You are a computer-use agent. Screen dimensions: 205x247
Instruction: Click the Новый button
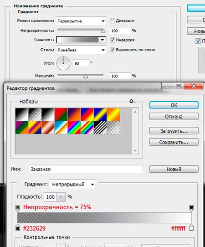pyautogui.click(x=174, y=169)
